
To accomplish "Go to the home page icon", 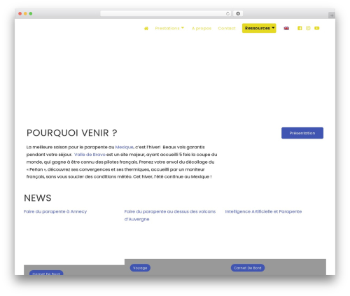I will [x=146, y=29].
